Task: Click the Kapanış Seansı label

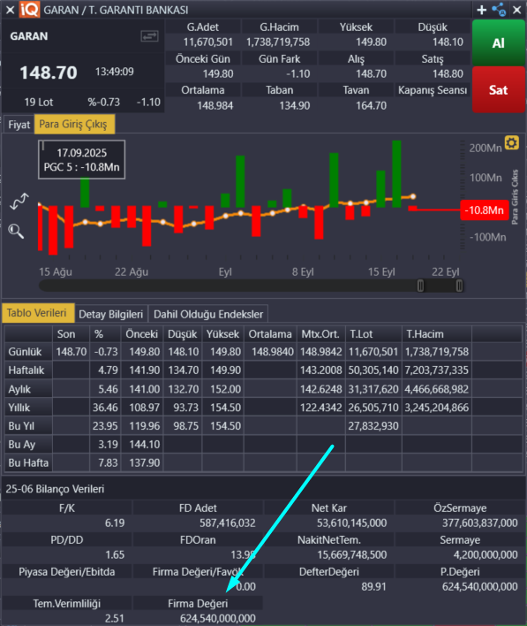Action: pyautogui.click(x=433, y=90)
